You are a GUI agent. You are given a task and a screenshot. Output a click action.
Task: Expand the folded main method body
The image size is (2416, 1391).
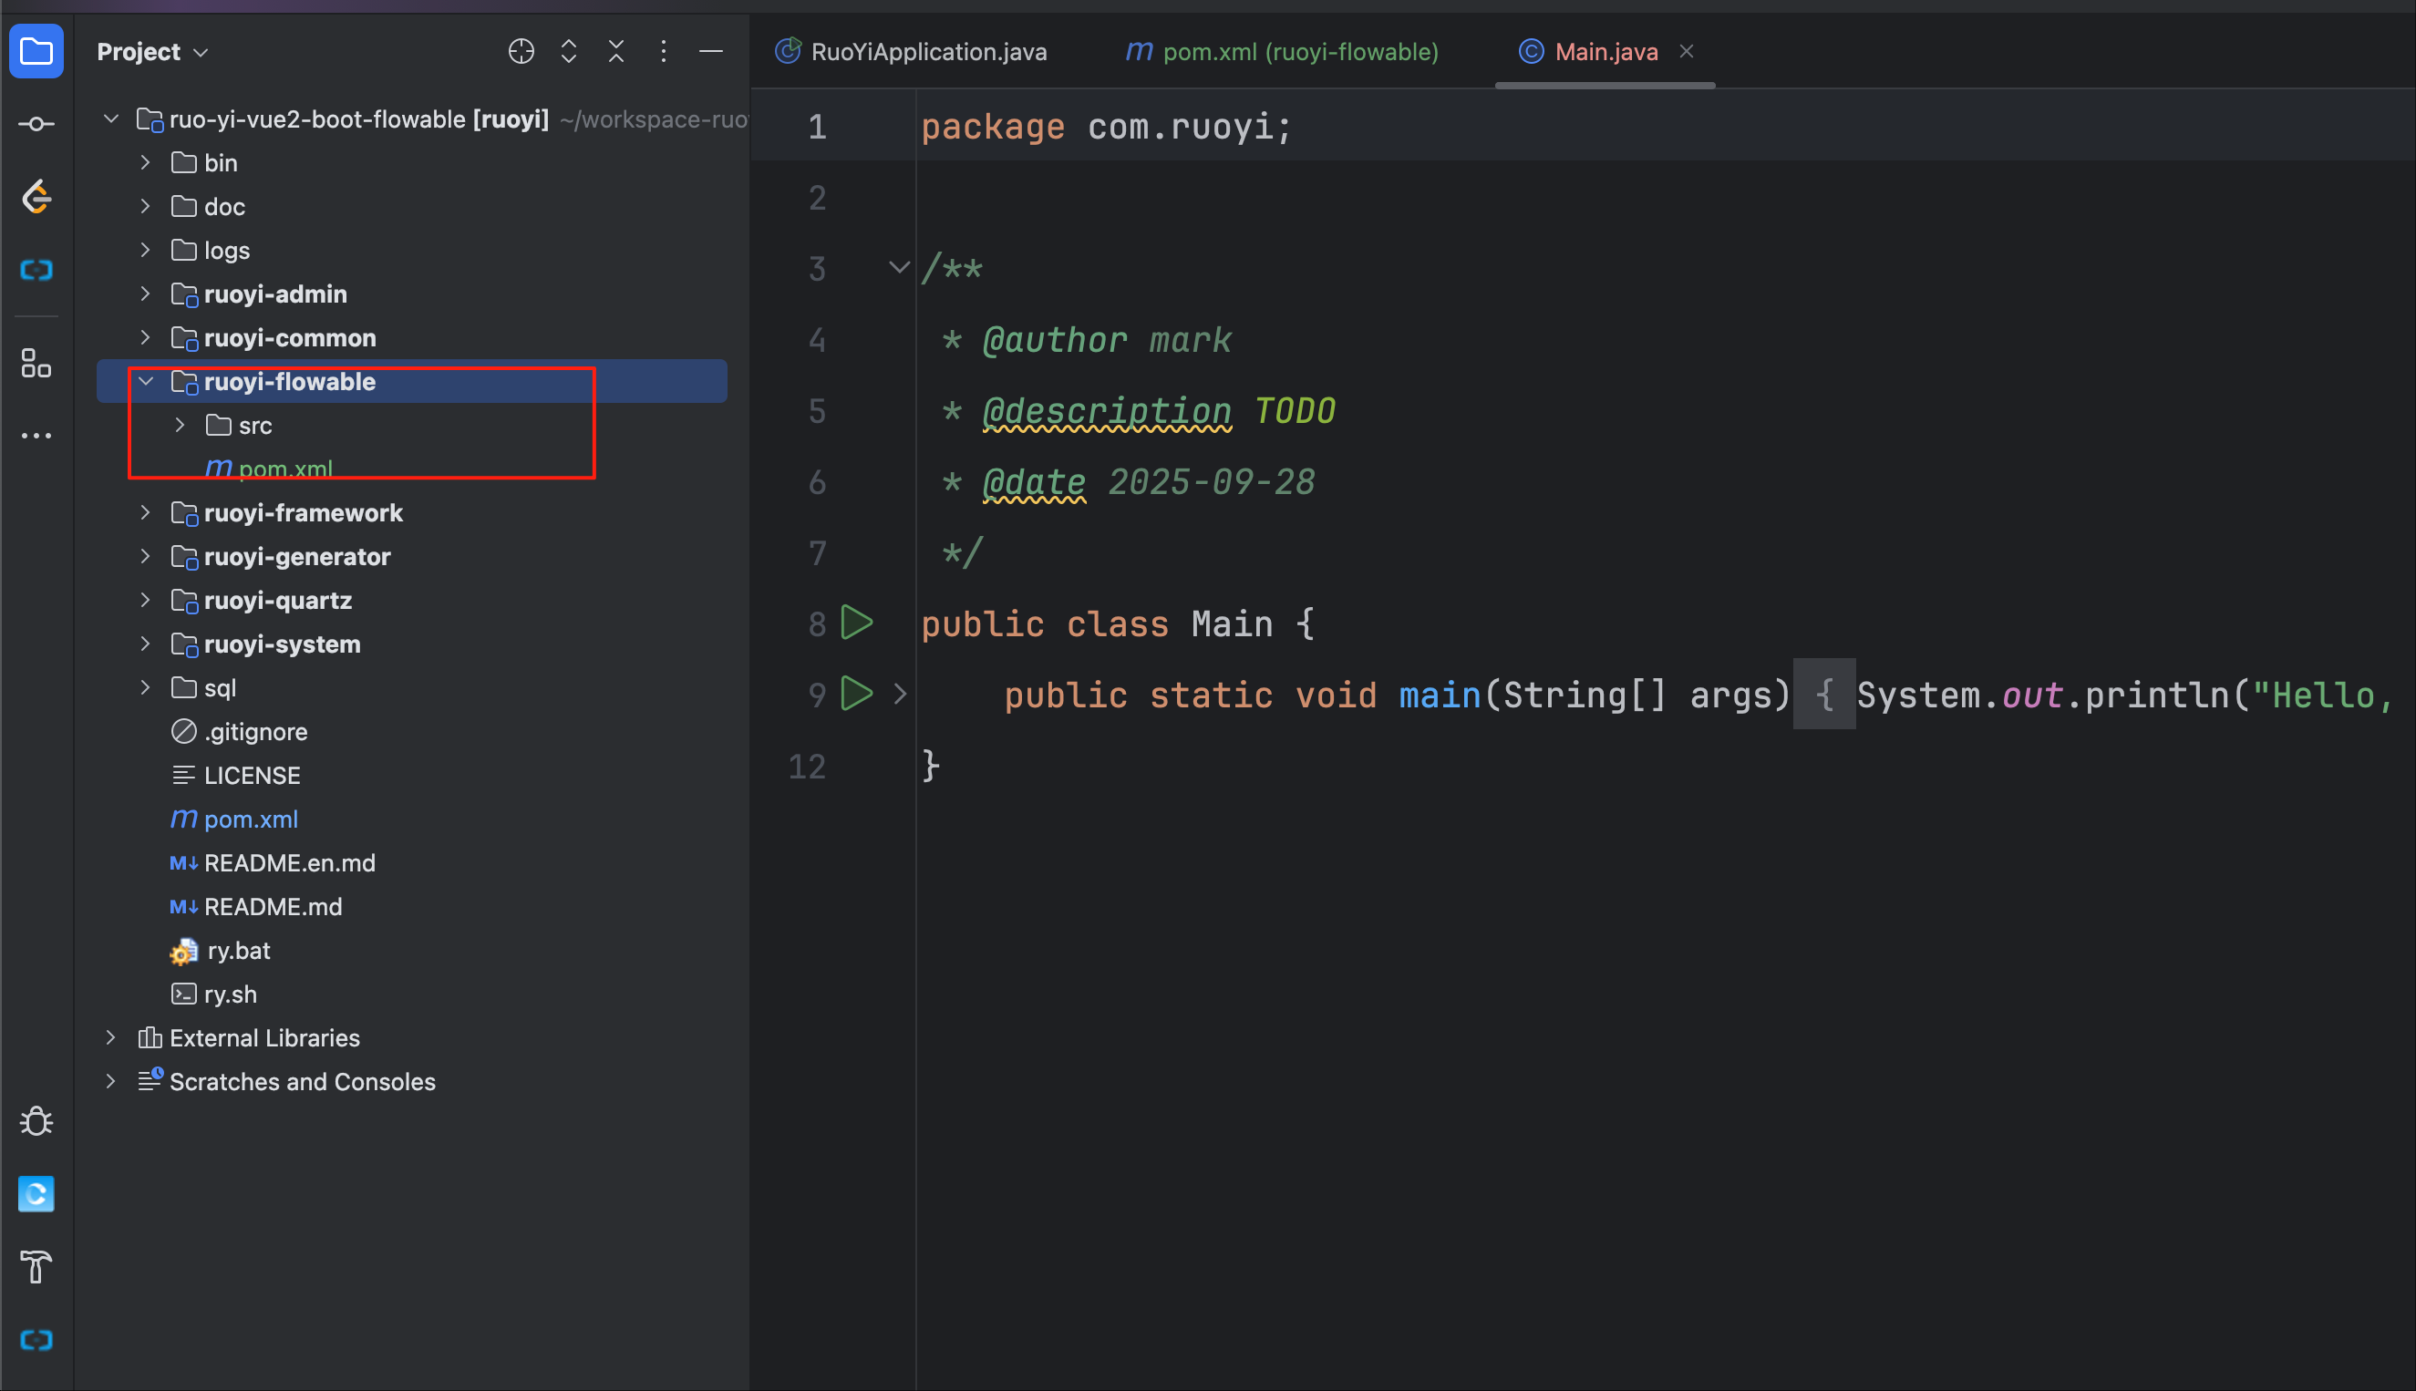click(899, 695)
